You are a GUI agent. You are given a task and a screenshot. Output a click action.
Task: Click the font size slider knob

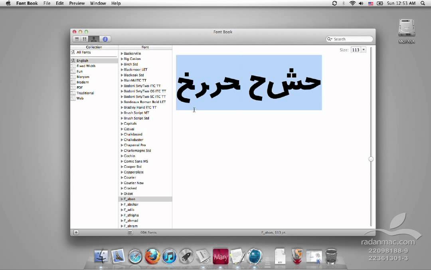click(x=371, y=159)
